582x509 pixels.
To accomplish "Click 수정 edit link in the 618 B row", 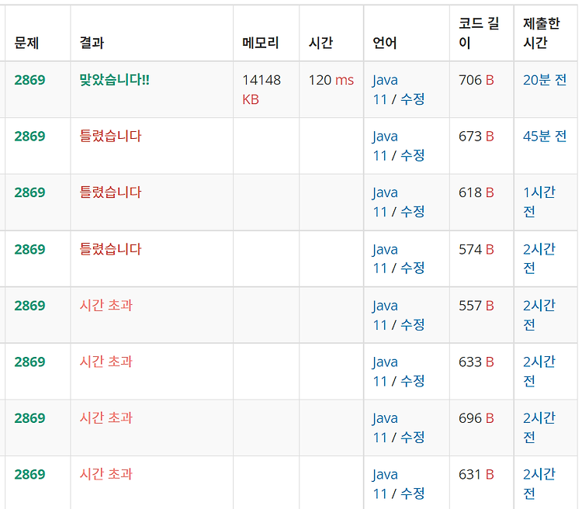I will pyautogui.click(x=412, y=212).
